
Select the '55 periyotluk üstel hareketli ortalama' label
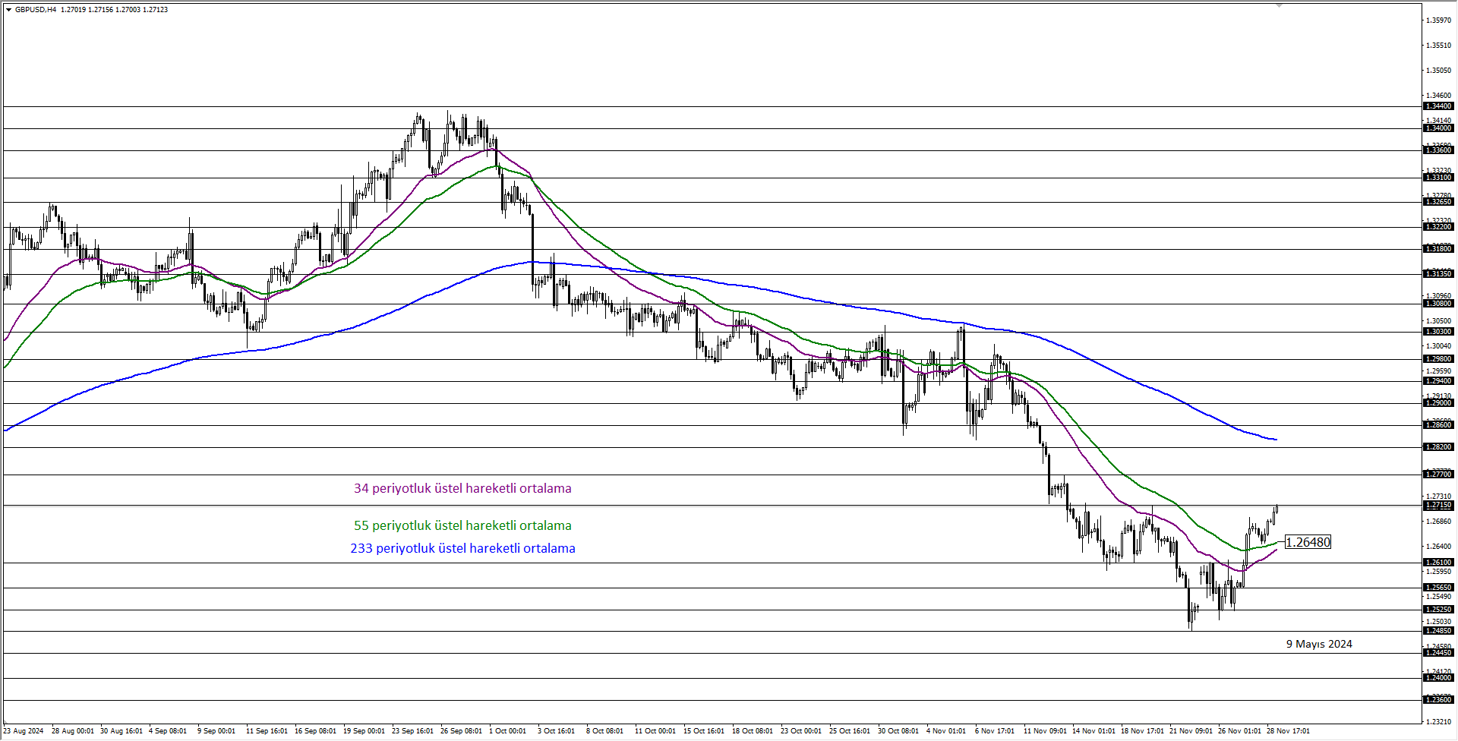point(462,525)
